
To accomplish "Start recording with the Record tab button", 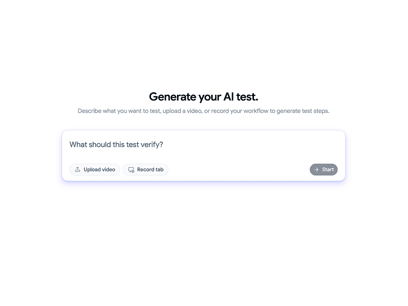I will pyautogui.click(x=145, y=169).
